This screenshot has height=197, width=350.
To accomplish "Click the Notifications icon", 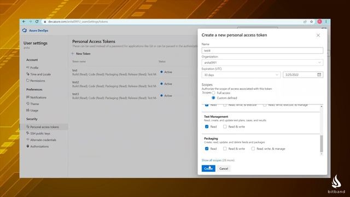I will click(x=28, y=97).
